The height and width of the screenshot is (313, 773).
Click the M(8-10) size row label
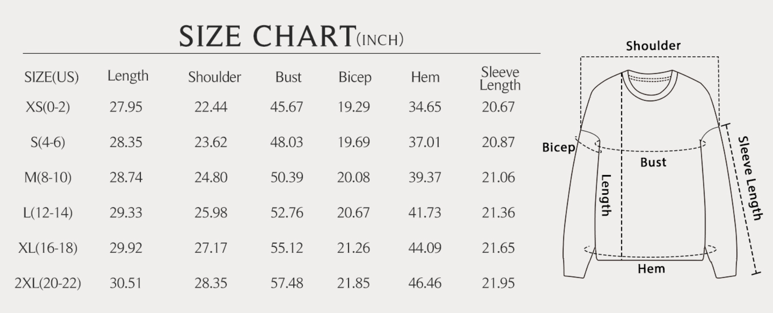point(48,177)
